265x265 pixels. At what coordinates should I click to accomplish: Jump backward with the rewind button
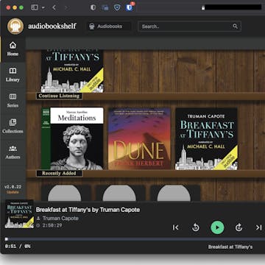(x=196, y=227)
